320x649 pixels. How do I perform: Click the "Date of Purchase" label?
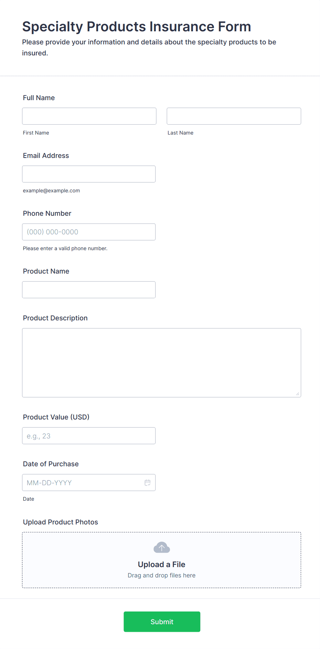coord(51,464)
